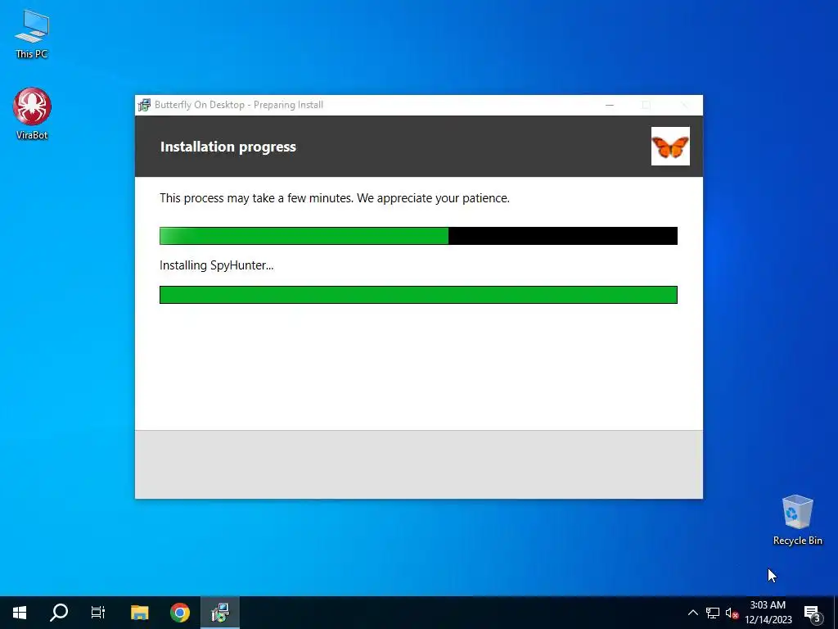Click the 'Installation progress' heading
Viewport: 838px width, 629px height.
coord(228,147)
